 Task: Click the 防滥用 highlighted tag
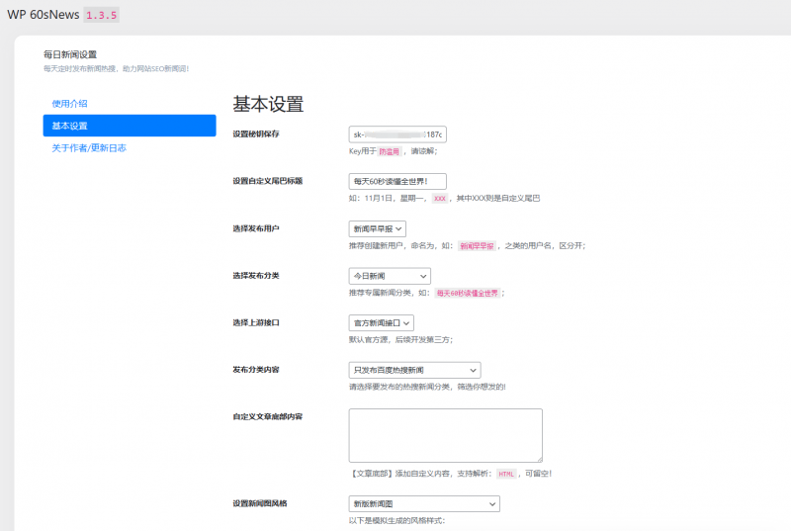tap(389, 151)
